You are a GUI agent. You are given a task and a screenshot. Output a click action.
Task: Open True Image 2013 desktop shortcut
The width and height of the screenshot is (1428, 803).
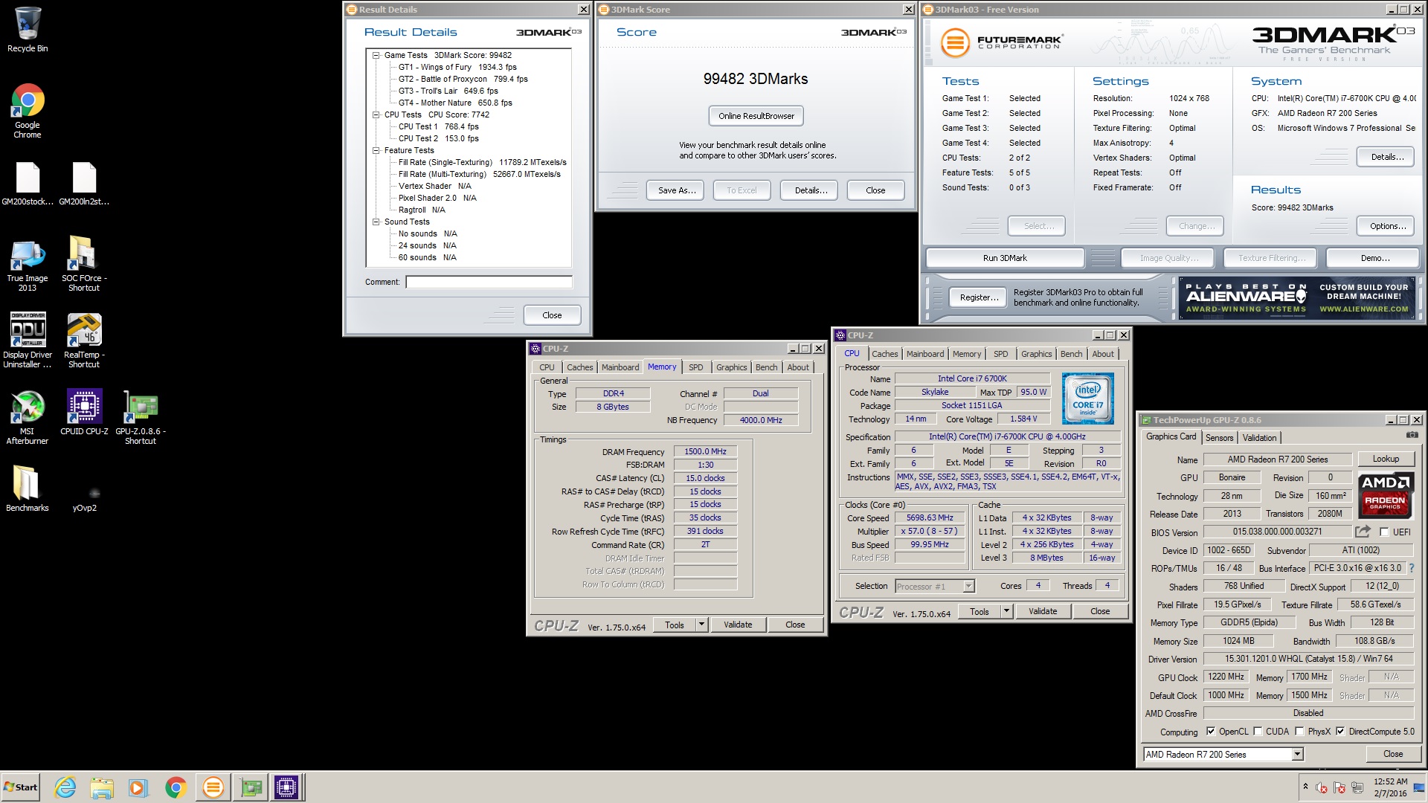pos(28,265)
